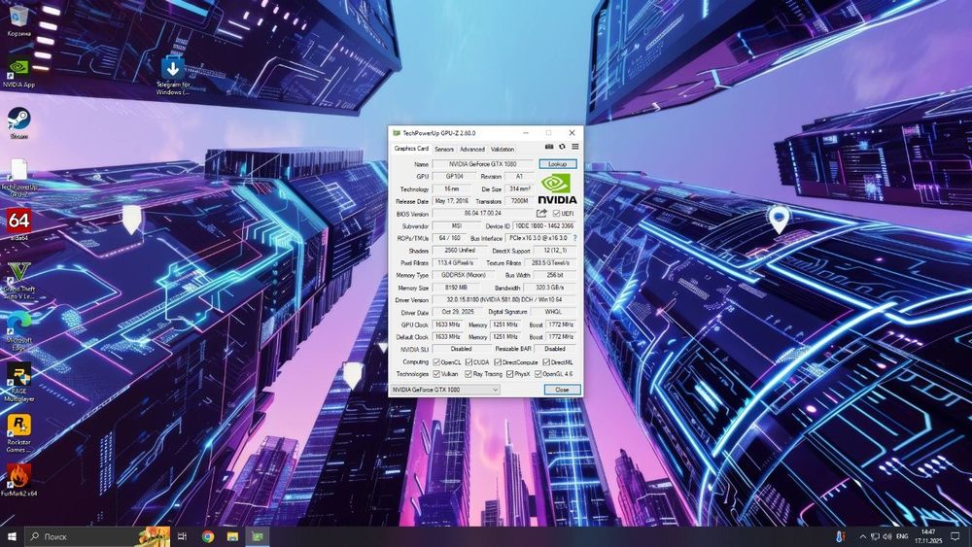
Task: Click the taskbar search box
Action: pos(97,536)
